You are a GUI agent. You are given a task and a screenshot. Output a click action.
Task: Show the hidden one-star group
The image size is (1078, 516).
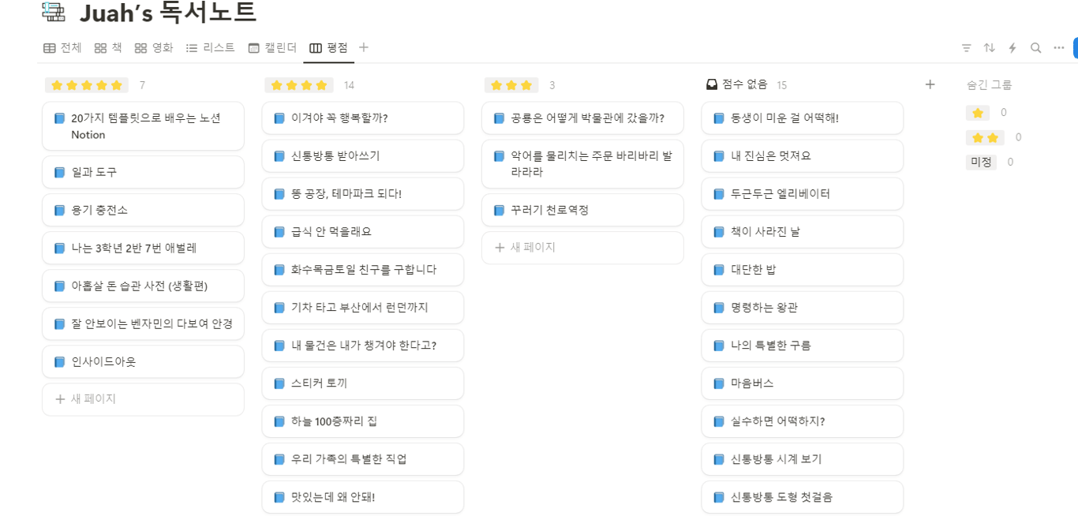978,113
